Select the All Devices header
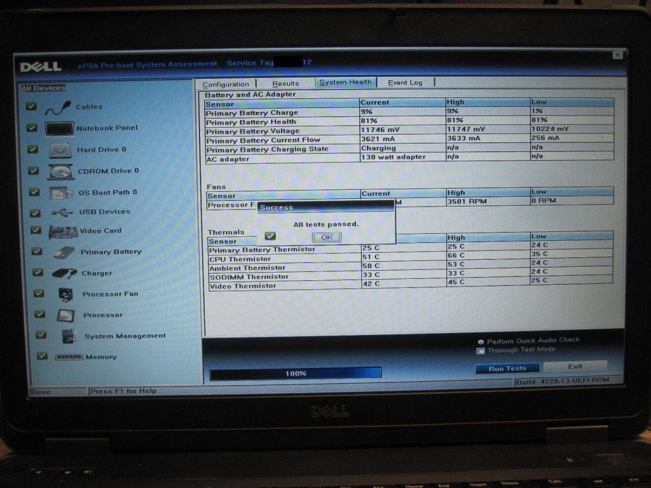This screenshot has width=651, height=488. pyautogui.click(x=44, y=88)
